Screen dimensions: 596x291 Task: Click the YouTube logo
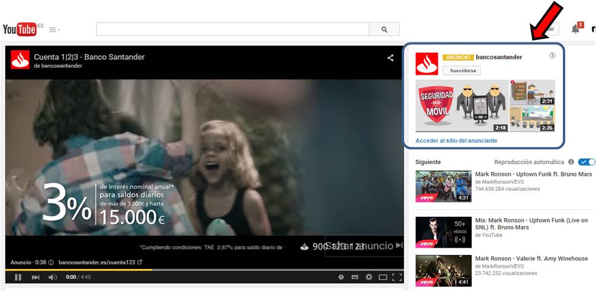[x=20, y=30]
